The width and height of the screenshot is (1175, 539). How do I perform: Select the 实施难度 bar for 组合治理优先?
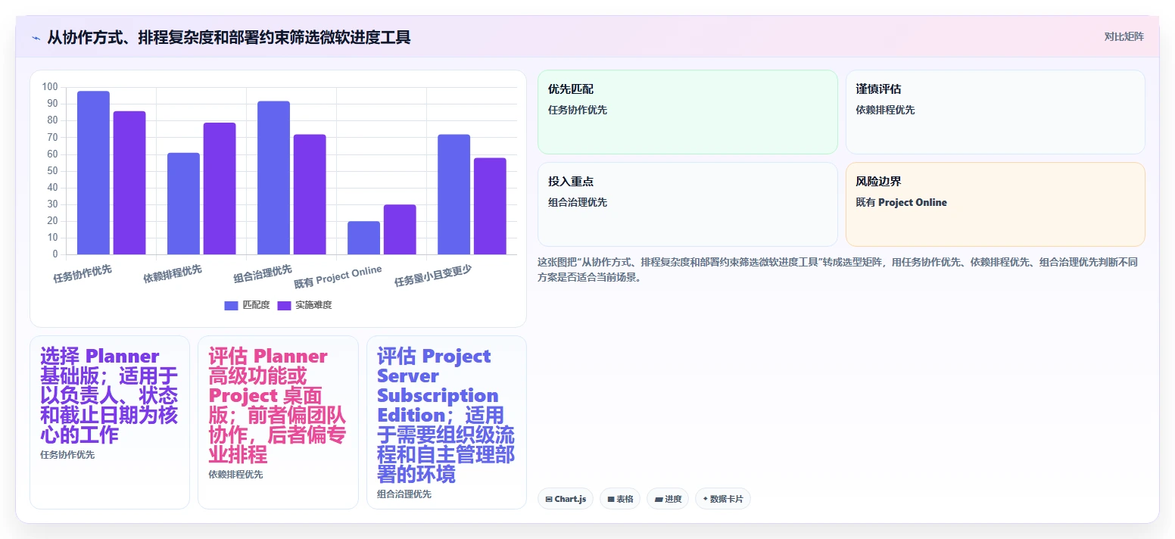pos(310,195)
